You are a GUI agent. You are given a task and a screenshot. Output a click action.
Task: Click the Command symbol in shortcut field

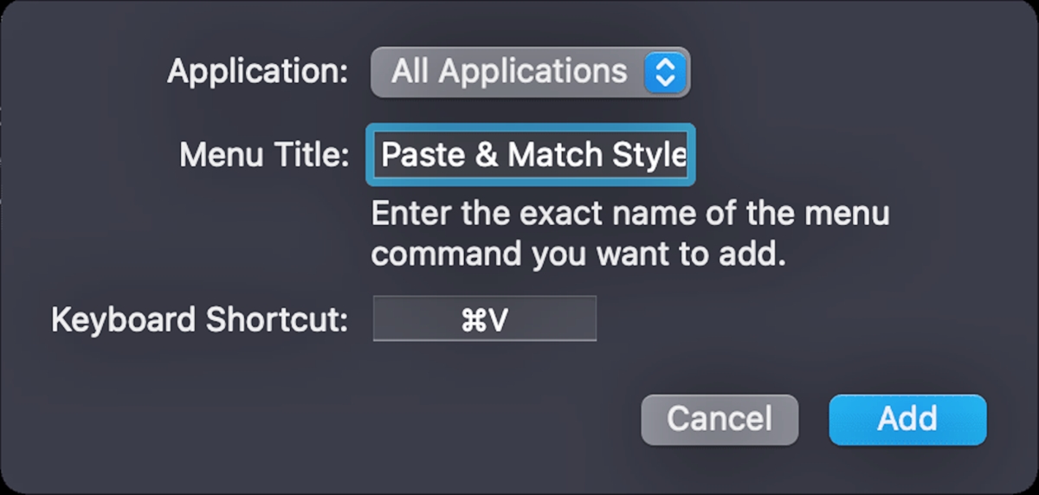point(474,320)
